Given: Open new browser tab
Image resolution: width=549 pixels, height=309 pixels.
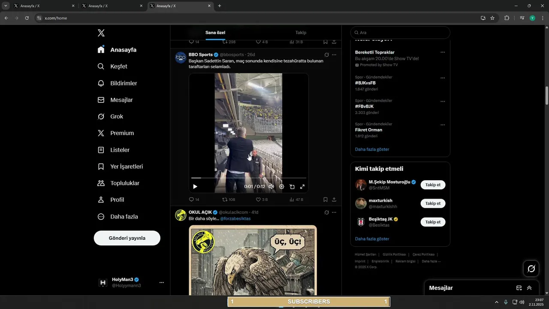Looking at the screenshot, I should coord(220,6).
